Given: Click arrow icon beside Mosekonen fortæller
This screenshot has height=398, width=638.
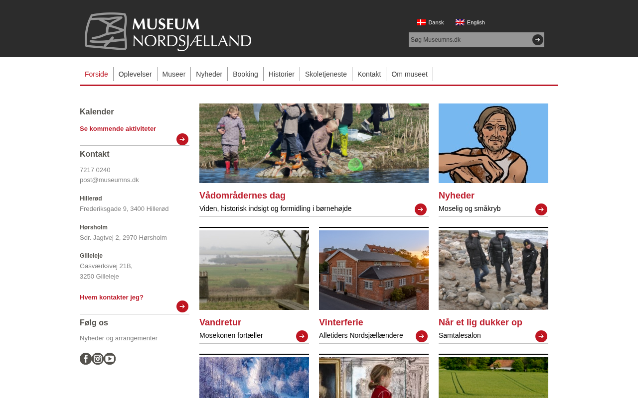Looking at the screenshot, I should (302, 336).
